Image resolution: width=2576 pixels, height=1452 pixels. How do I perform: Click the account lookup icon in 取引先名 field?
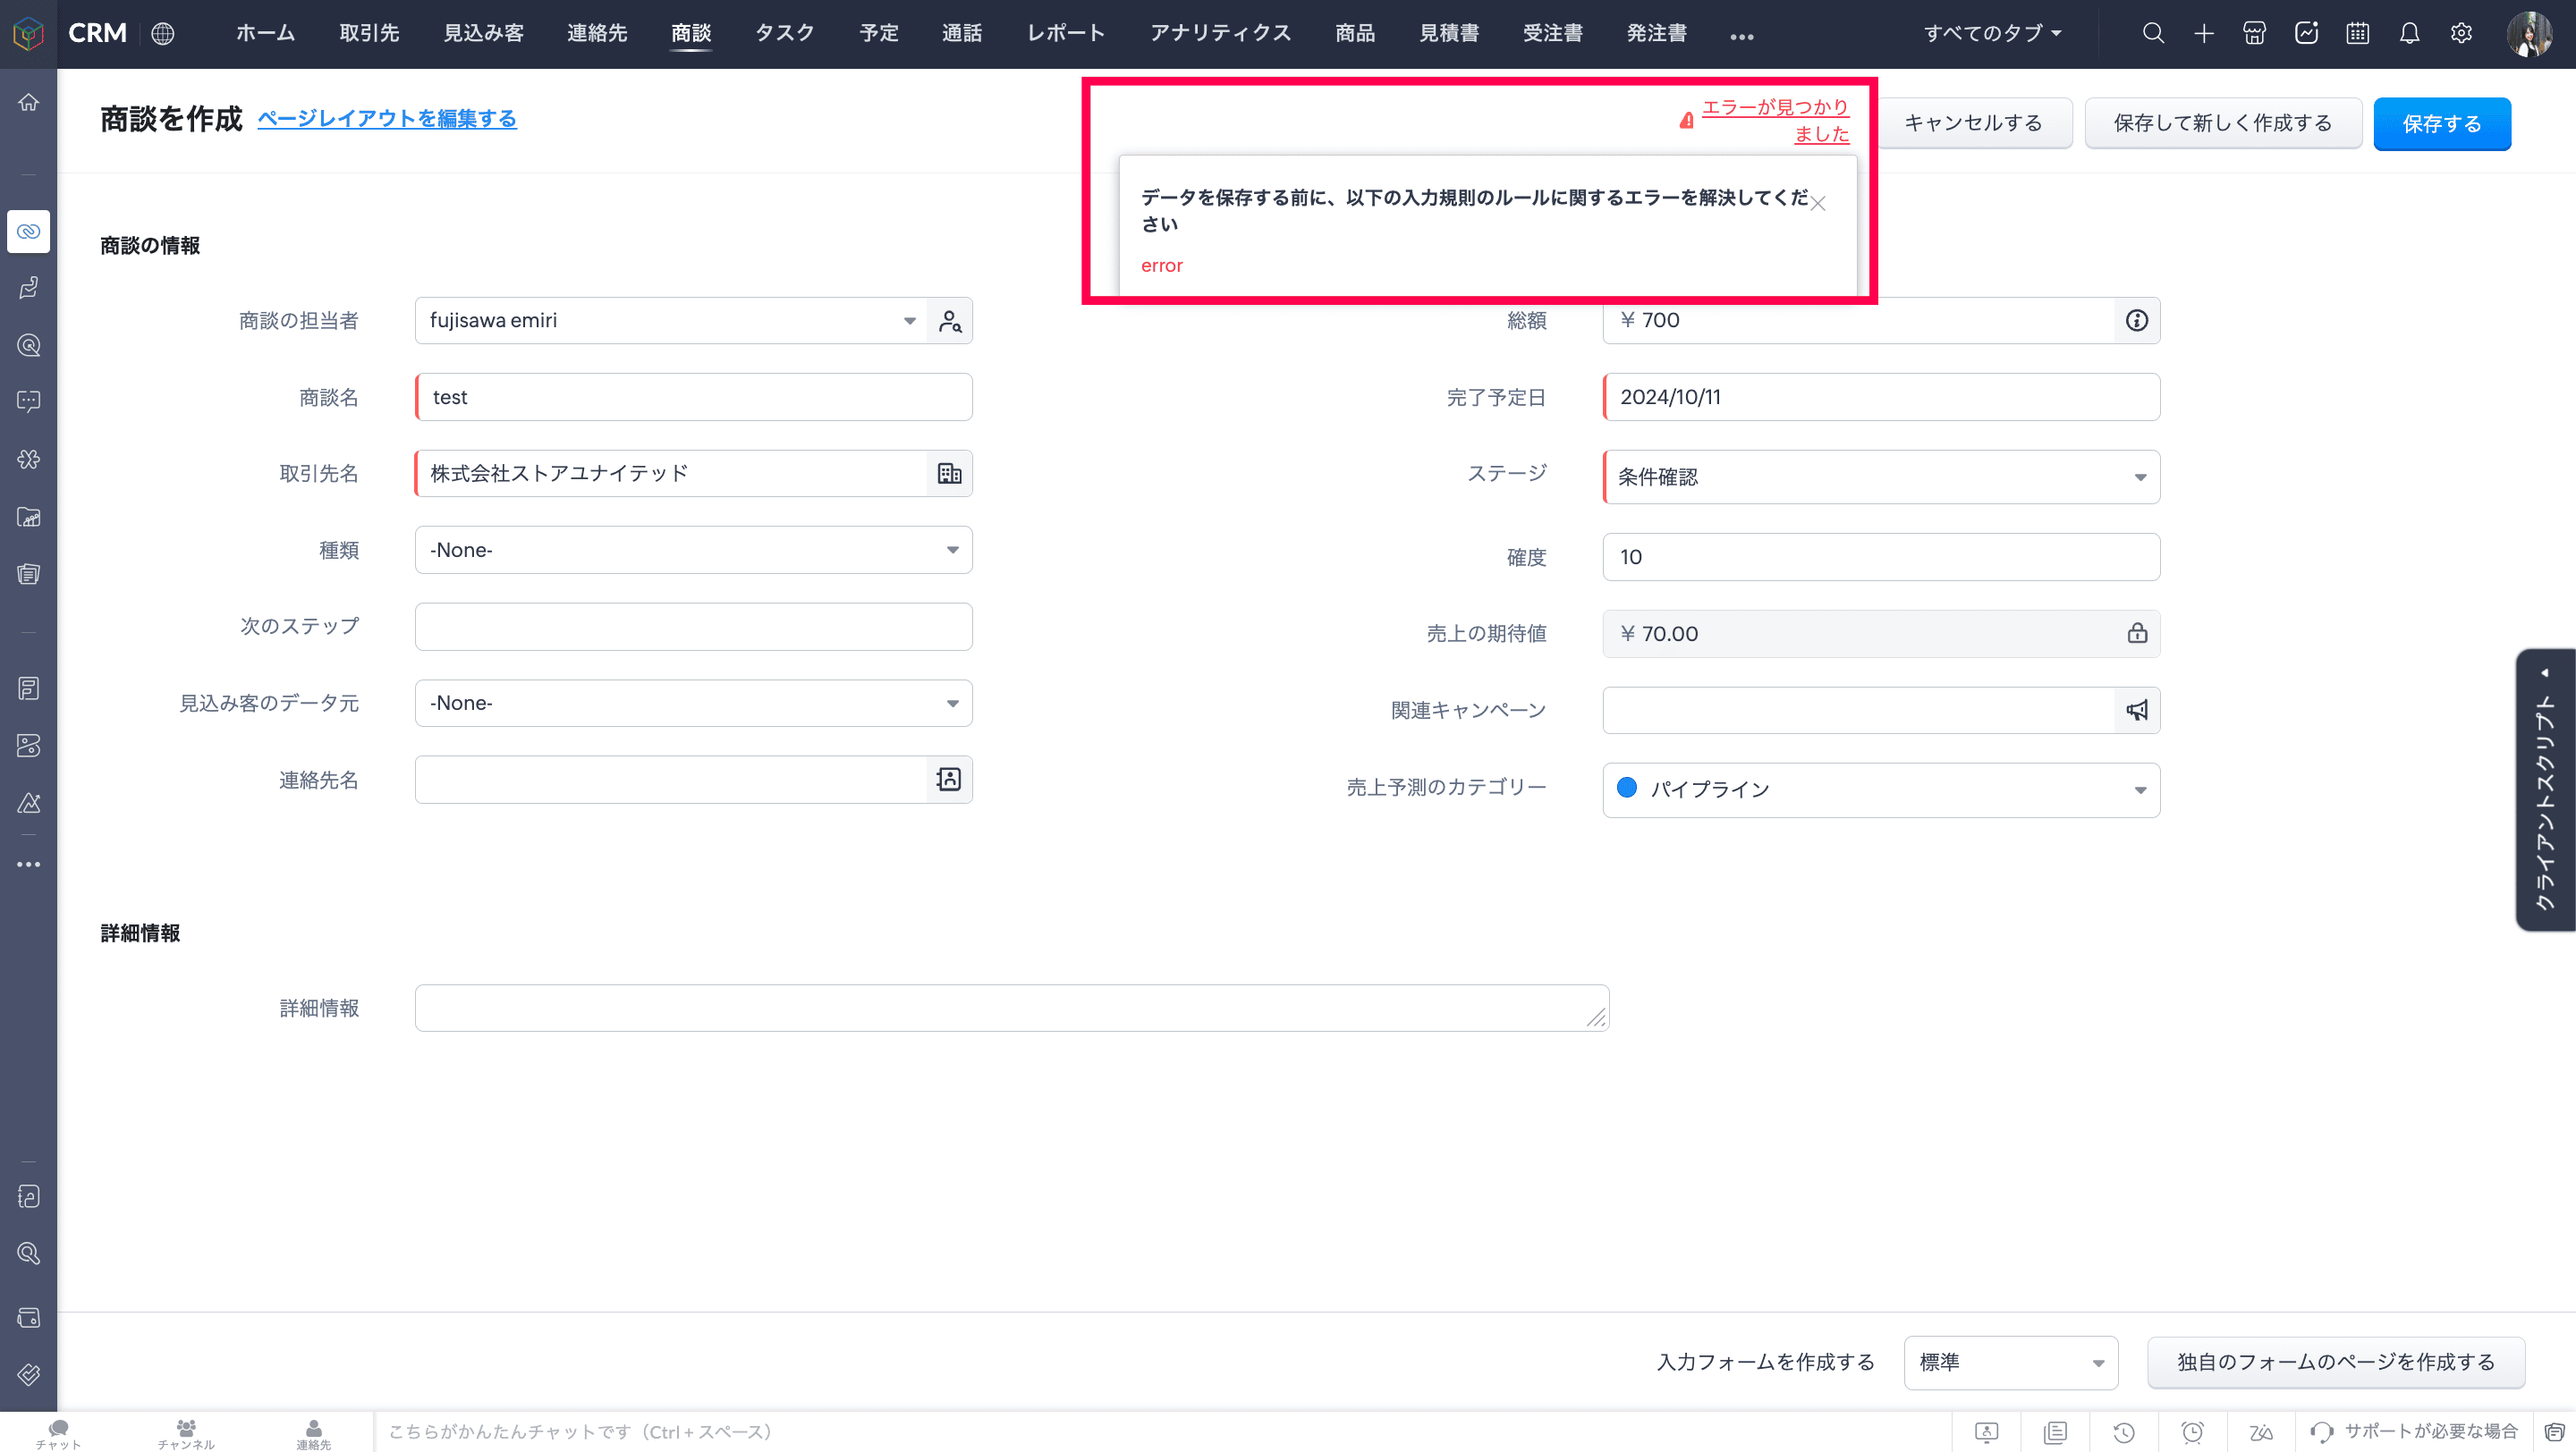point(949,474)
